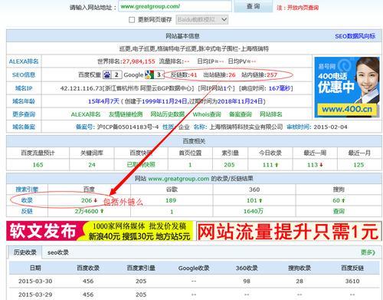
Task: Click the 百度收录 column header
Action: point(88,268)
